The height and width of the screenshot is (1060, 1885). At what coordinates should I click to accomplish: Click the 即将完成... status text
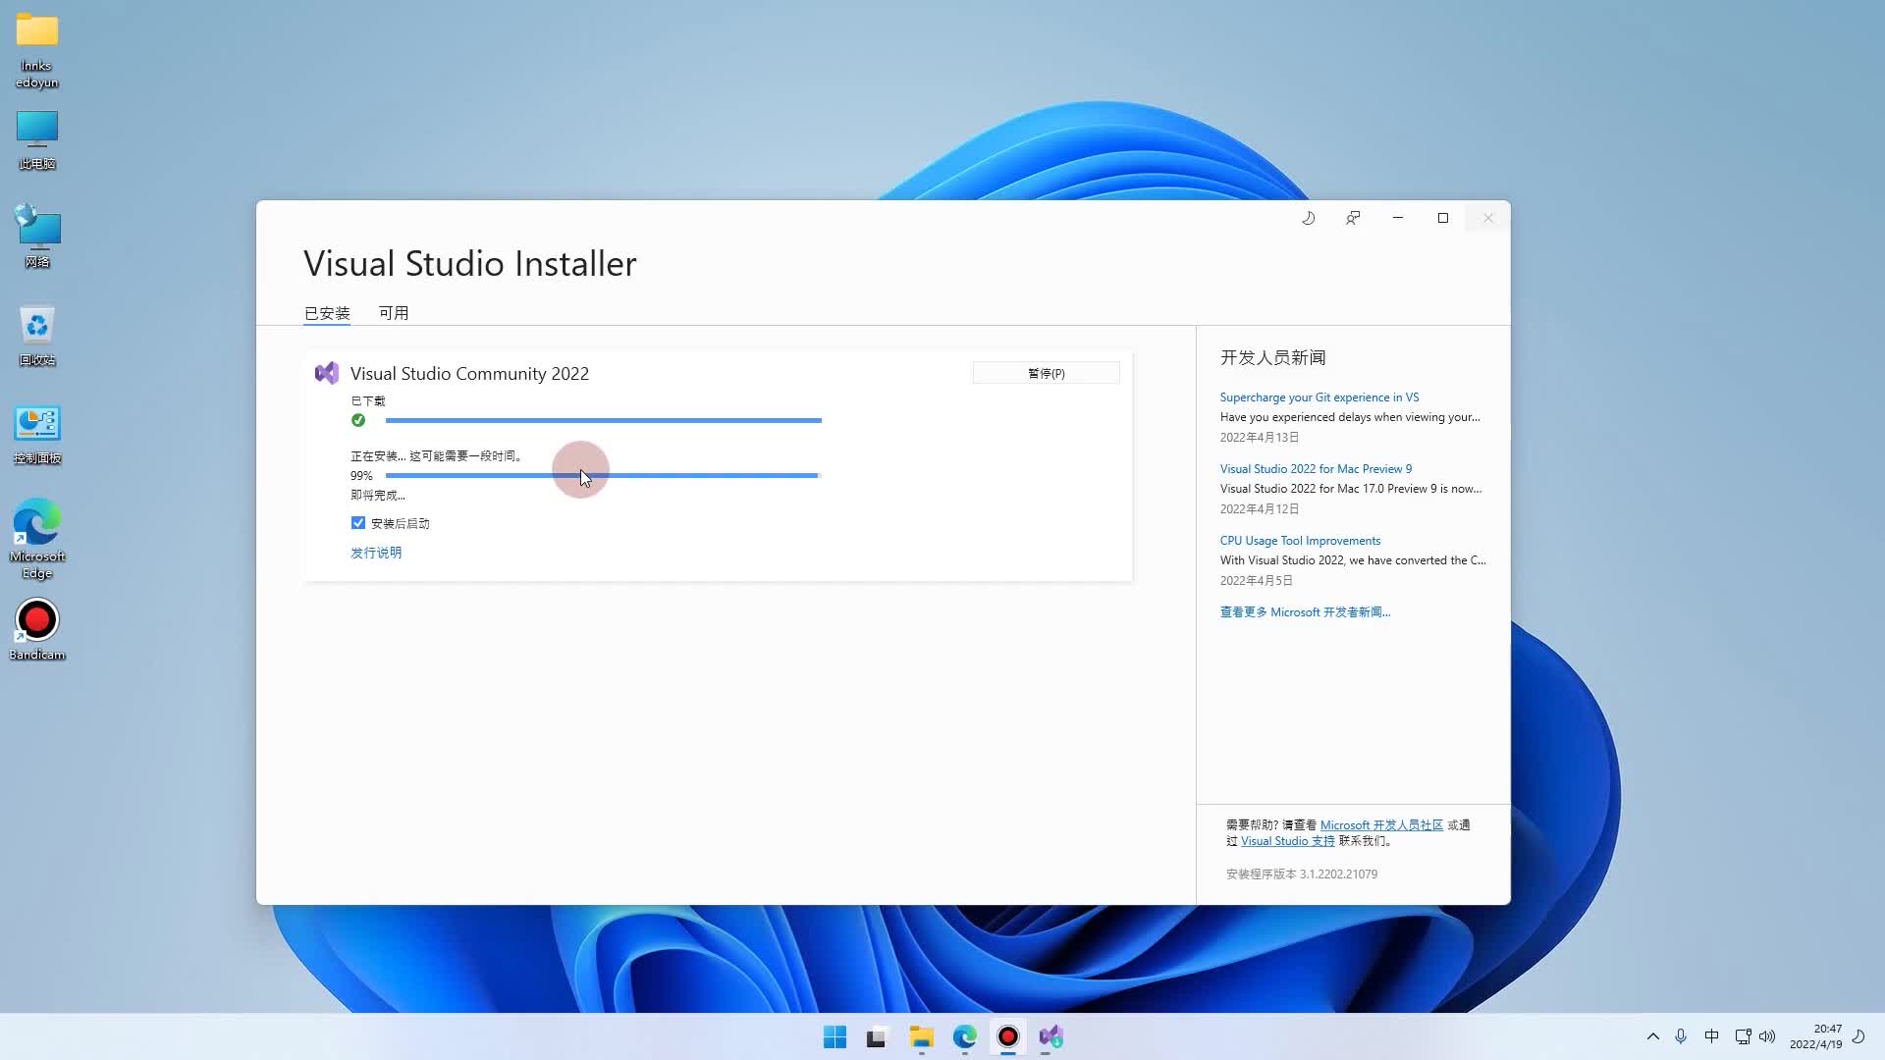pos(378,496)
